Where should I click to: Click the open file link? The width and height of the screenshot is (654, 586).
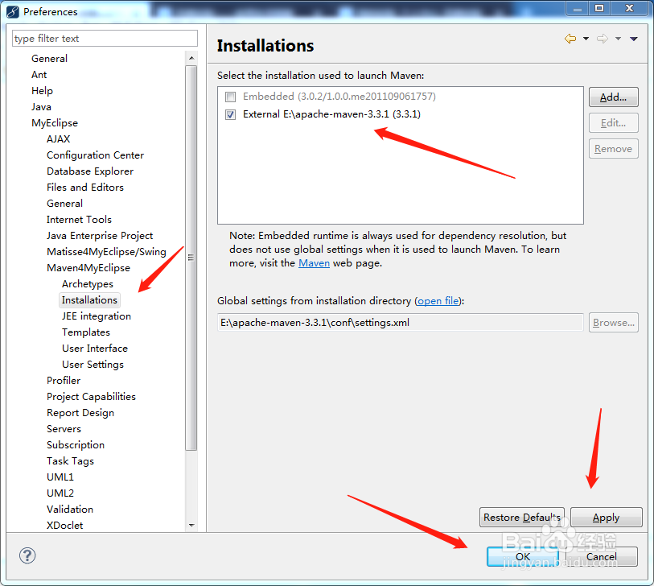click(x=438, y=301)
